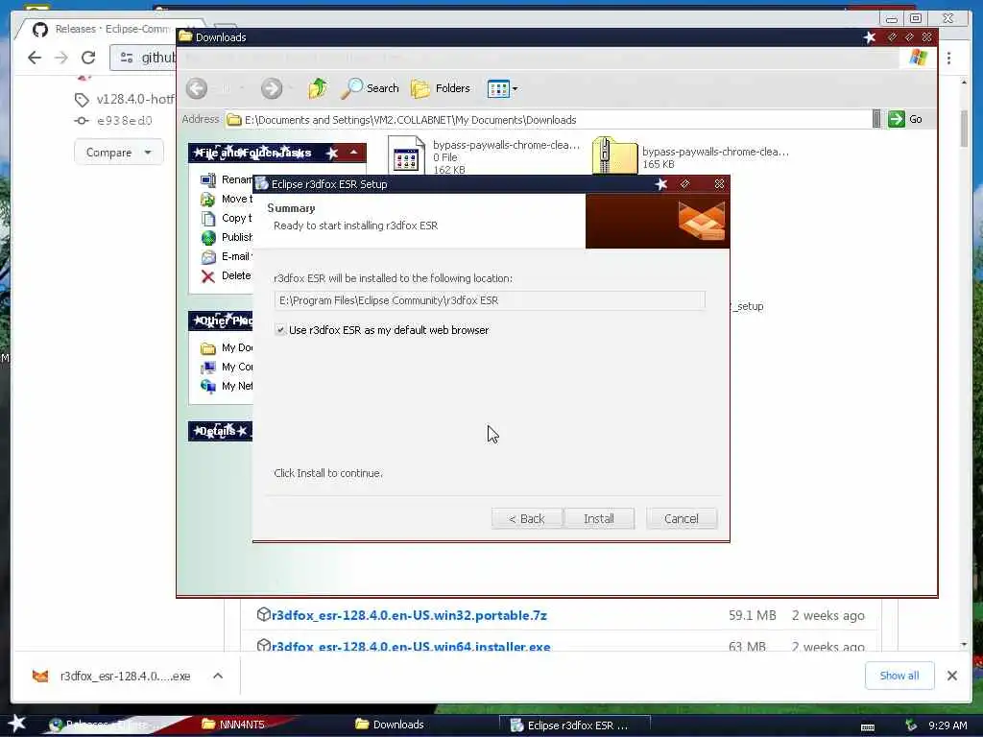Click the Windows flag logo in Downloads window

tap(919, 58)
